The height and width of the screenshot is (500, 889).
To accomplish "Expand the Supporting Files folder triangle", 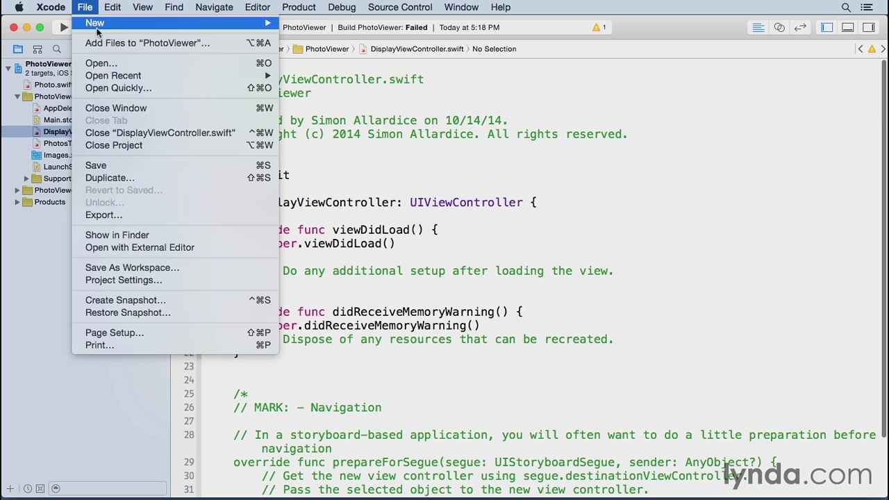I will (x=26, y=178).
